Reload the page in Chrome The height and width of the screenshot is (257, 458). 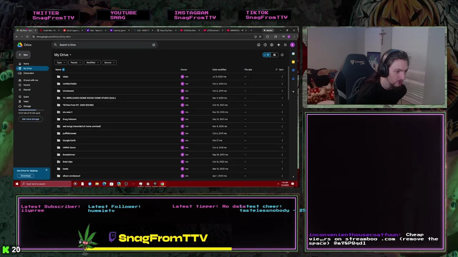tap(27, 36)
